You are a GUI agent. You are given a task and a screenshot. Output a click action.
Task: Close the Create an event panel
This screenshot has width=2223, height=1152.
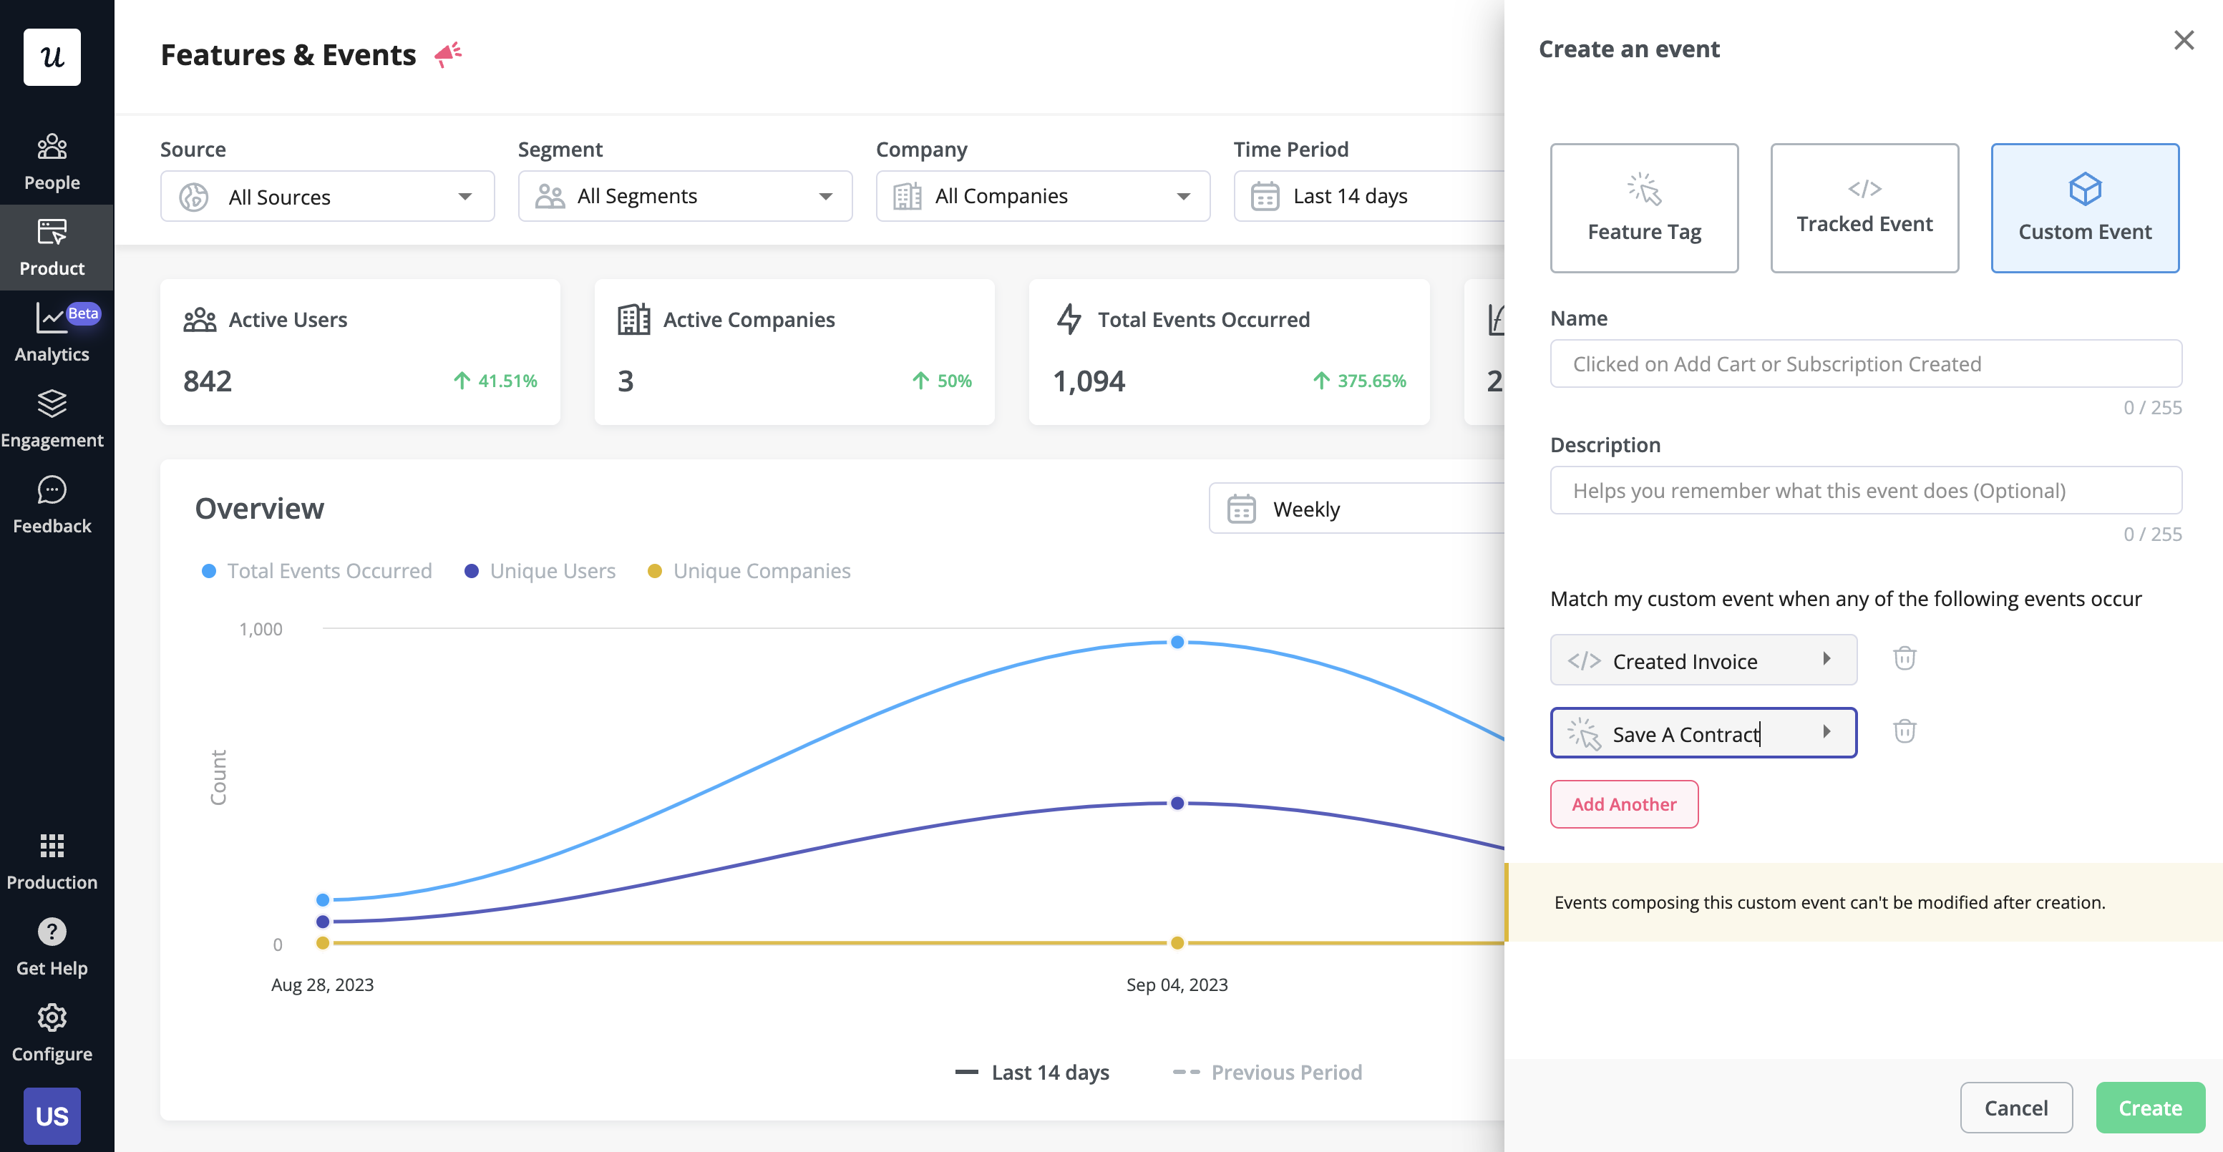click(2184, 41)
